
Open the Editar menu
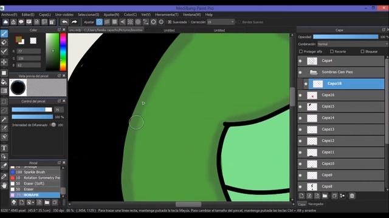[28, 15]
